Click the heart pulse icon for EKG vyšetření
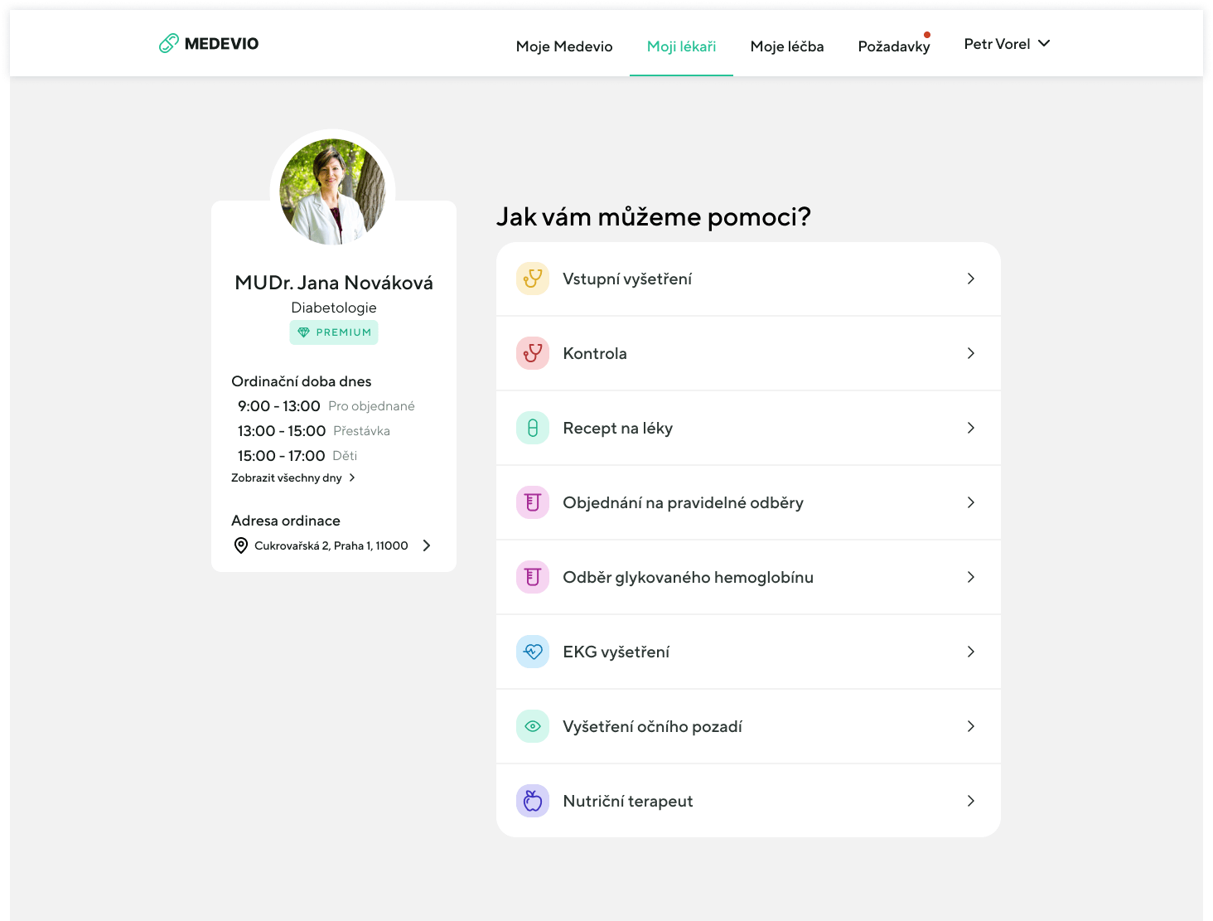 click(x=533, y=652)
